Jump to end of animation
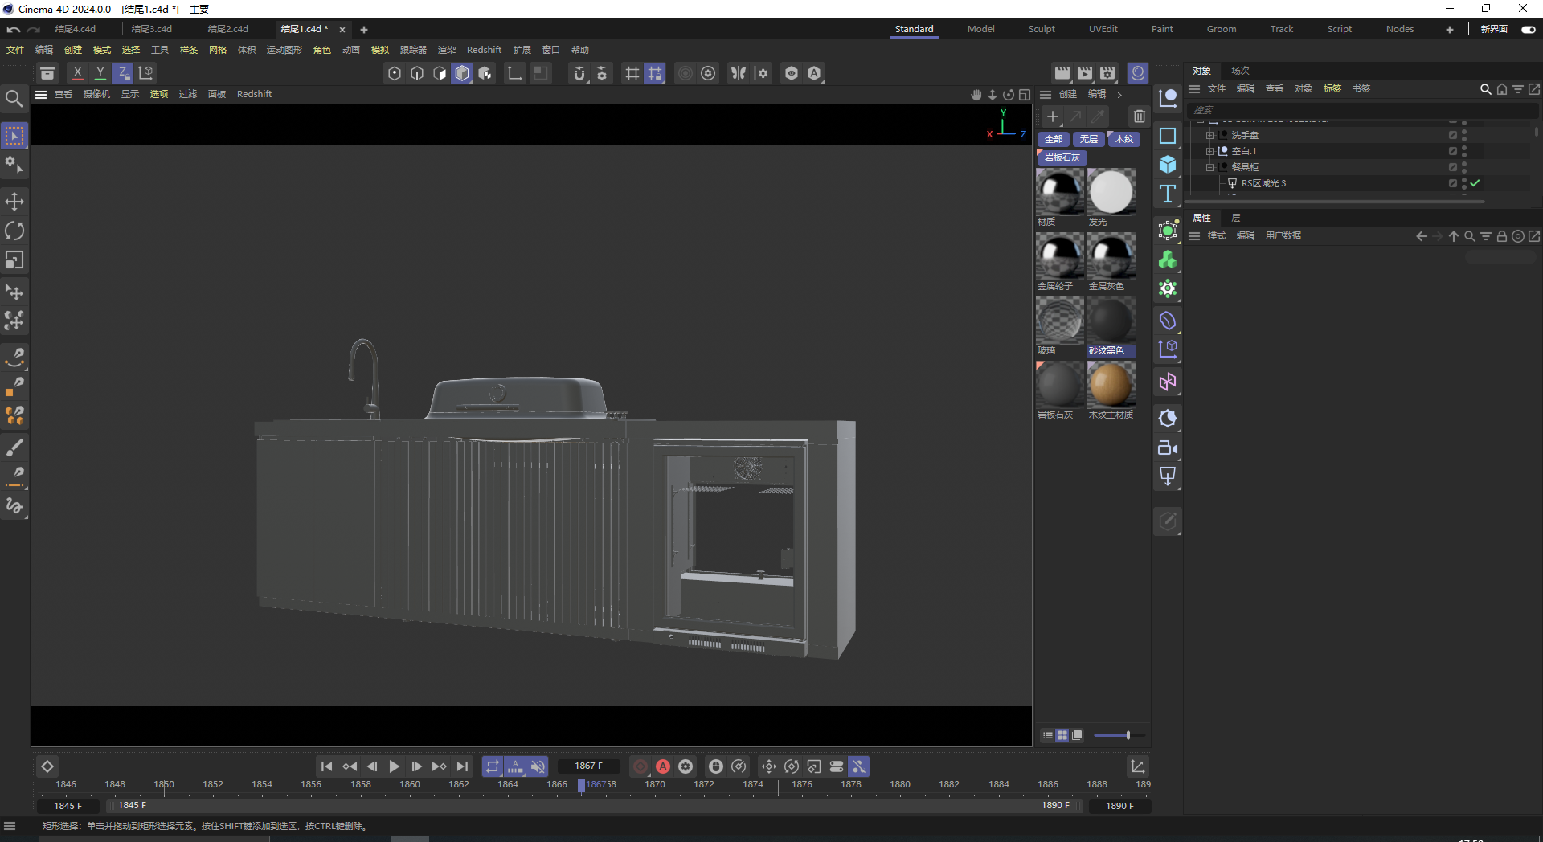The width and height of the screenshot is (1543, 842). [462, 766]
